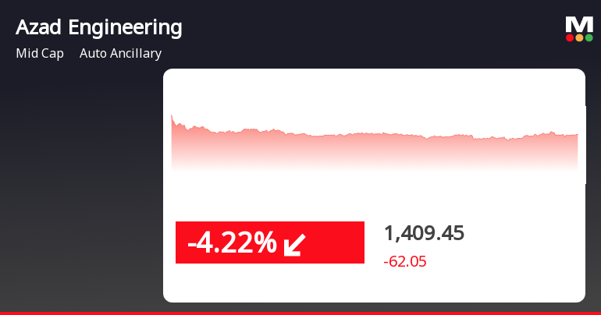Open the Azad Engineering title

[99, 28]
